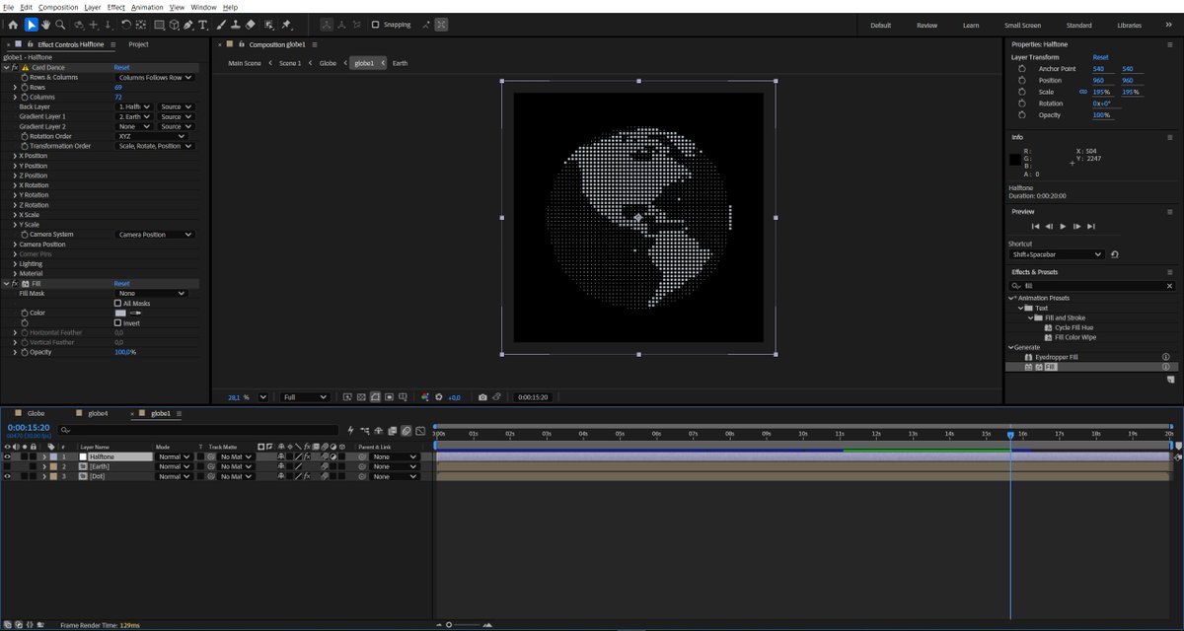Switch to globe4 timeline tab

click(98, 413)
